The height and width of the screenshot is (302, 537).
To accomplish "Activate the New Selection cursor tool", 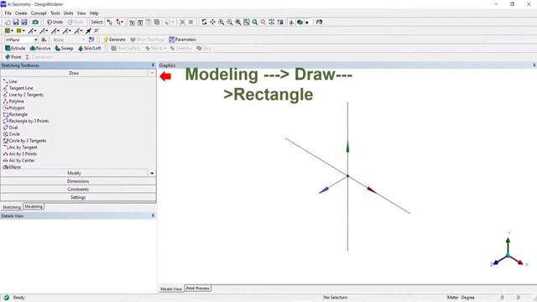I will [110, 22].
